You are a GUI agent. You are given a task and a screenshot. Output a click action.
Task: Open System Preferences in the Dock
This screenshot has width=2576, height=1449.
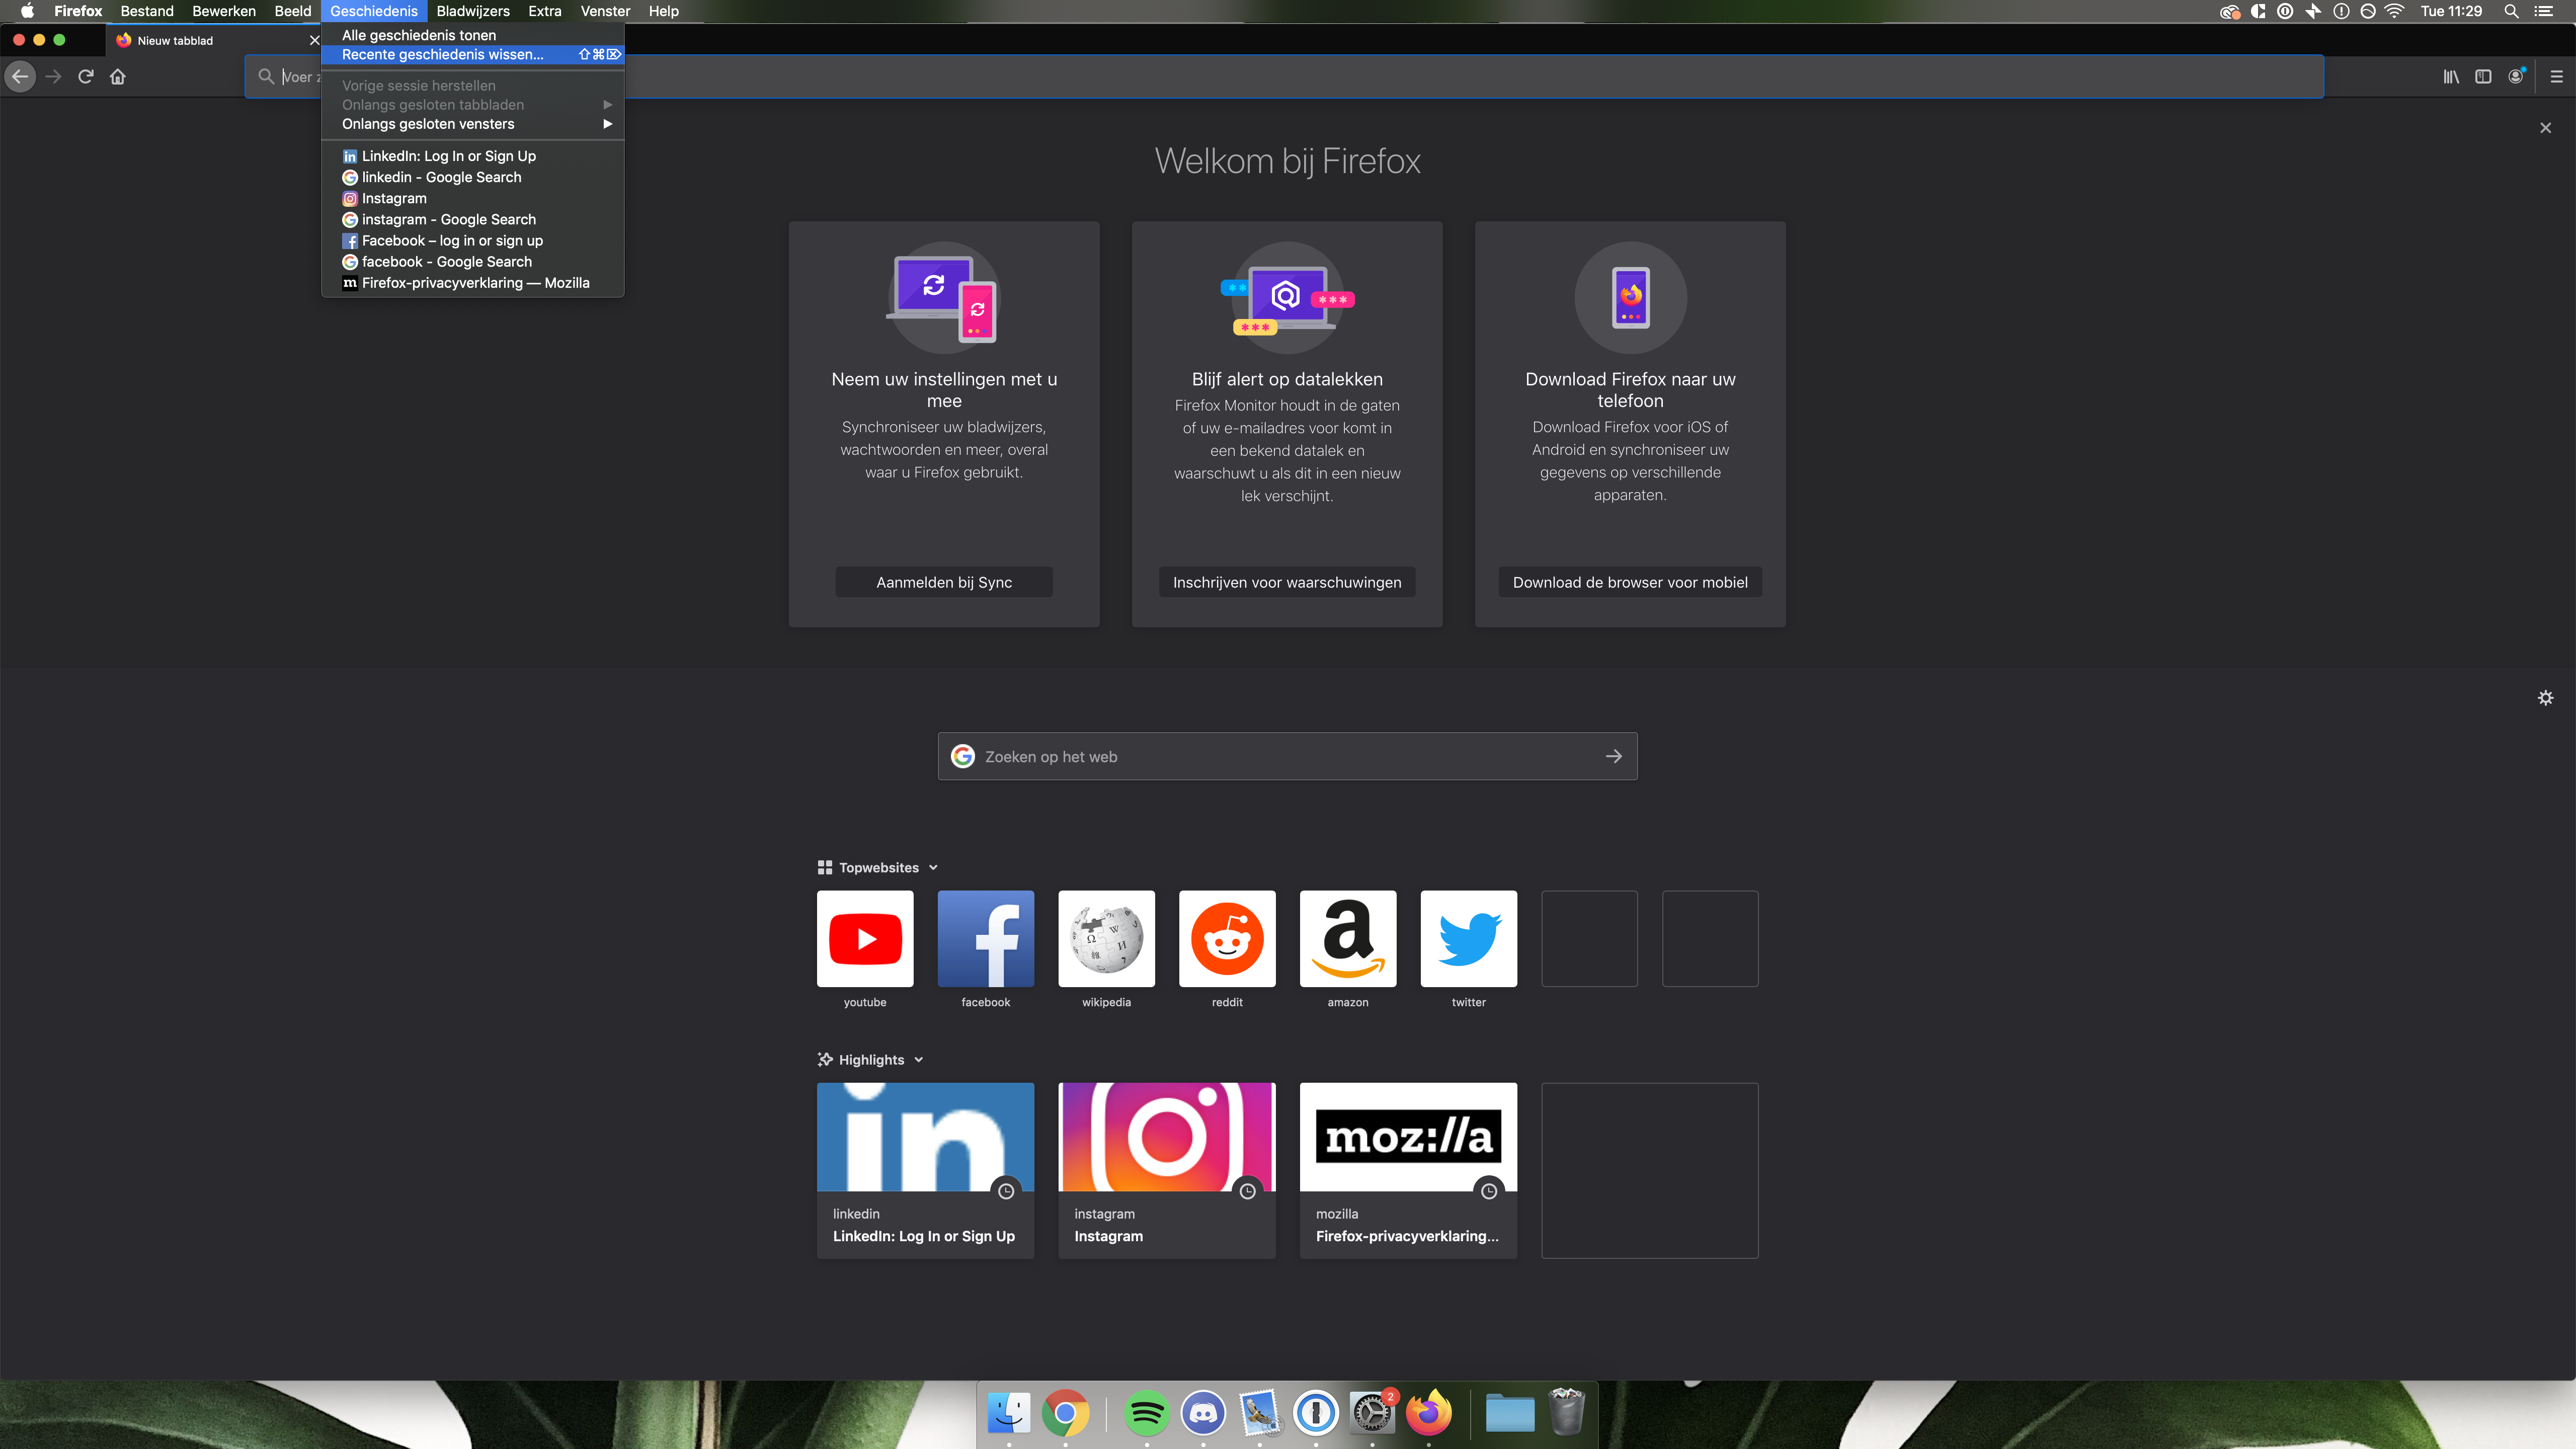click(x=1372, y=1413)
